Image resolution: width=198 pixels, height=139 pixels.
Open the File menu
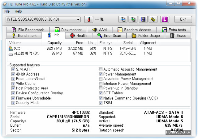click(x=7, y=11)
